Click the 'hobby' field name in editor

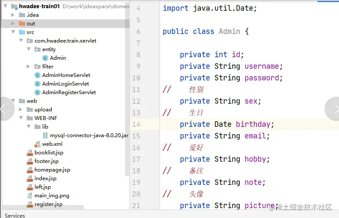[255, 160]
